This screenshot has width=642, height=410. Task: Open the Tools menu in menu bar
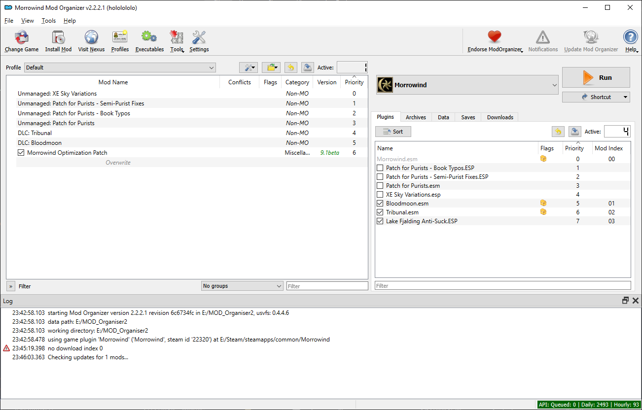coord(49,21)
